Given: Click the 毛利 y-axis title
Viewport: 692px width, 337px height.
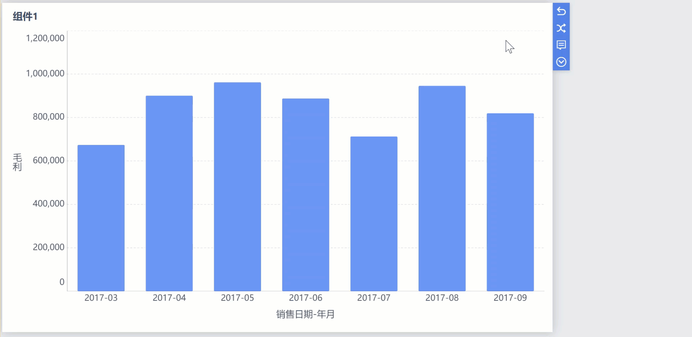Looking at the screenshot, I should pyautogui.click(x=17, y=162).
